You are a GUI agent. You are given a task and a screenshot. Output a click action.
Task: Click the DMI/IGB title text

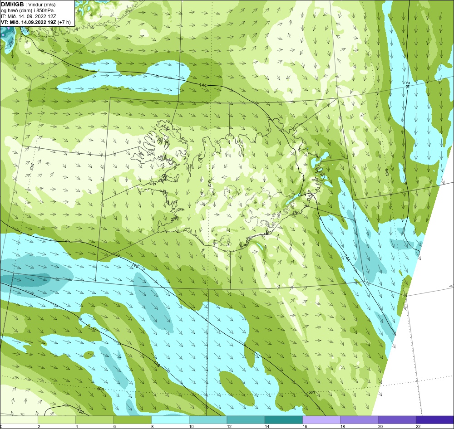pyautogui.click(x=12, y=5)
